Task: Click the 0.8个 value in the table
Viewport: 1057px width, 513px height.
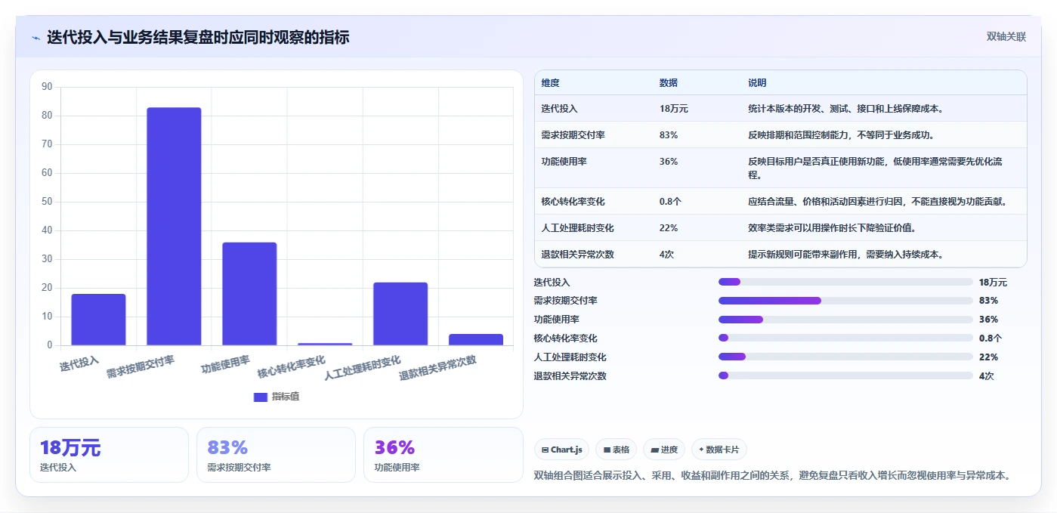Action: 671,202
